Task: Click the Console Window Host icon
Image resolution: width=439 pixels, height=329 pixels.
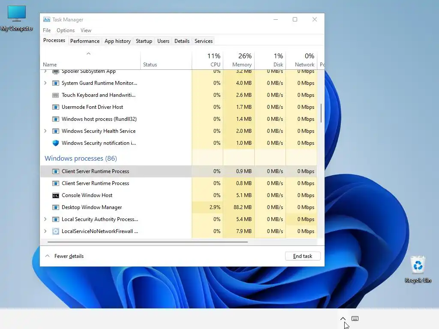Action: pos(56,195)
